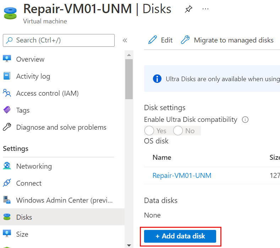Click the Overview monitor icon
Viewport: 280px width, 248px height.
point(7,59)
